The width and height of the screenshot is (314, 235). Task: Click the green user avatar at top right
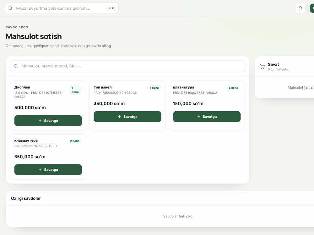pyautogui.click(x=312, y=8)
